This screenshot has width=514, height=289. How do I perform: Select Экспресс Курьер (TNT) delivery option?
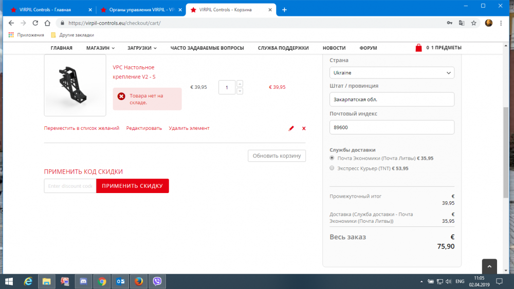pos(332,168)
